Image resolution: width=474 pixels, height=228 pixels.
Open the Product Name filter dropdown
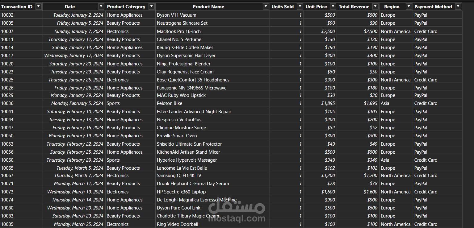tap(266, 6)
